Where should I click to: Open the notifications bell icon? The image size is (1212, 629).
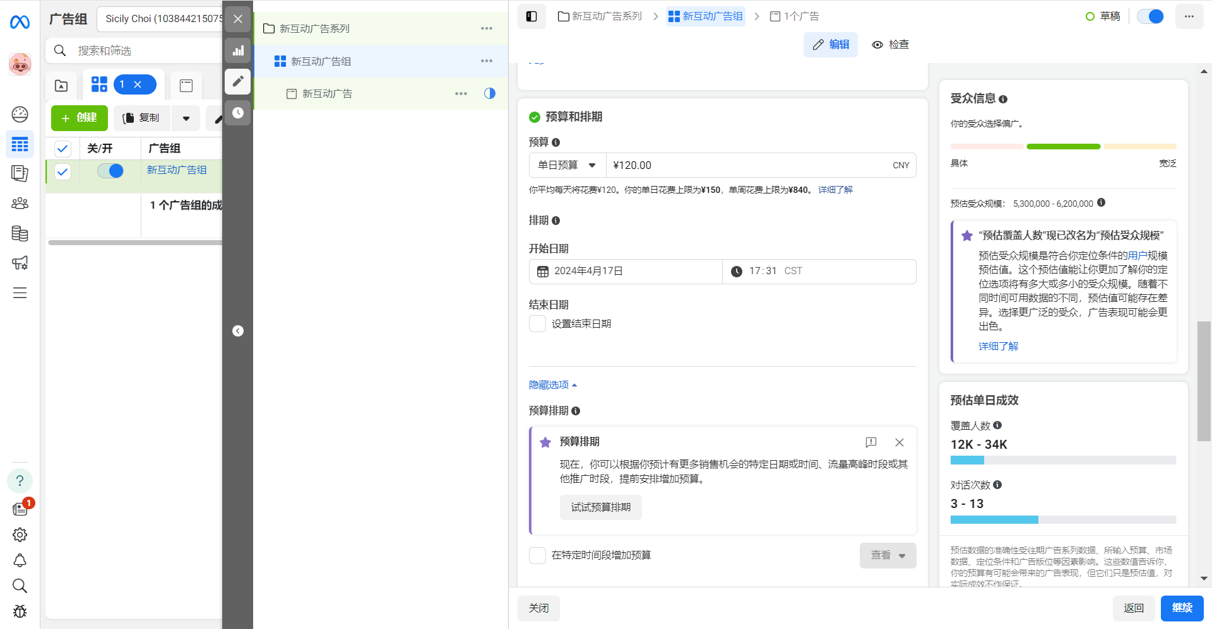pos(20,560)
